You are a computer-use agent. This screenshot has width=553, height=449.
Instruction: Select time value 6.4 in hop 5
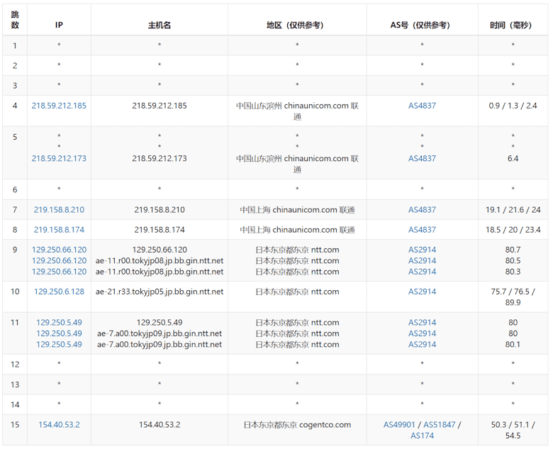[x=513, y=158]
